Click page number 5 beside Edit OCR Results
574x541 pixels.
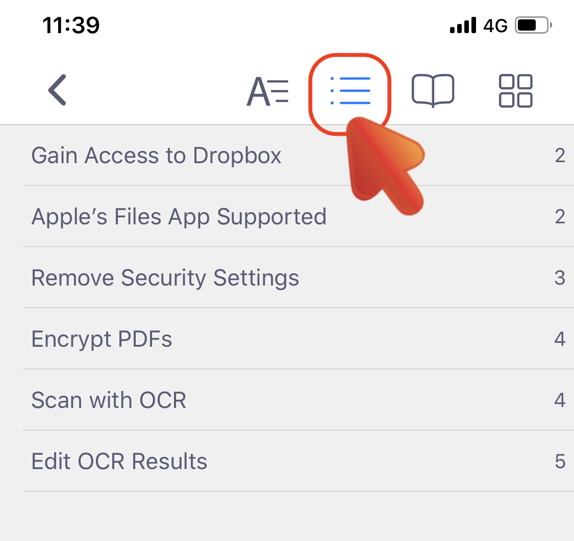560,461
